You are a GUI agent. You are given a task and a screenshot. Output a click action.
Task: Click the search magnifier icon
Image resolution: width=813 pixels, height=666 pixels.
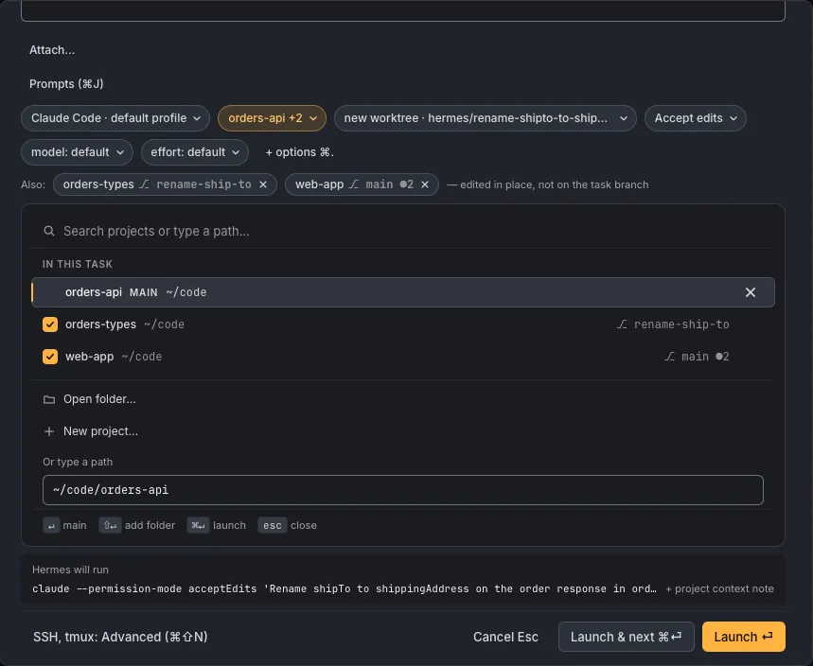49,231
